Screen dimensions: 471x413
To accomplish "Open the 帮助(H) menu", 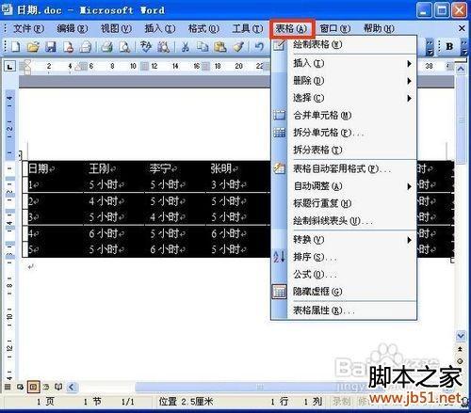I will point(379,29).
